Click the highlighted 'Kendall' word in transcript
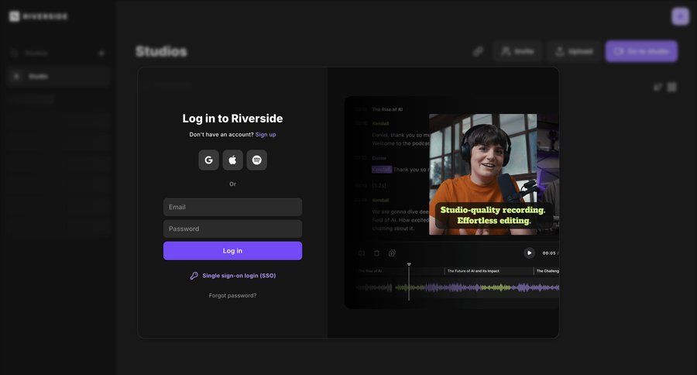The width and height of the screenshot is (697, 375). [381, 170]
